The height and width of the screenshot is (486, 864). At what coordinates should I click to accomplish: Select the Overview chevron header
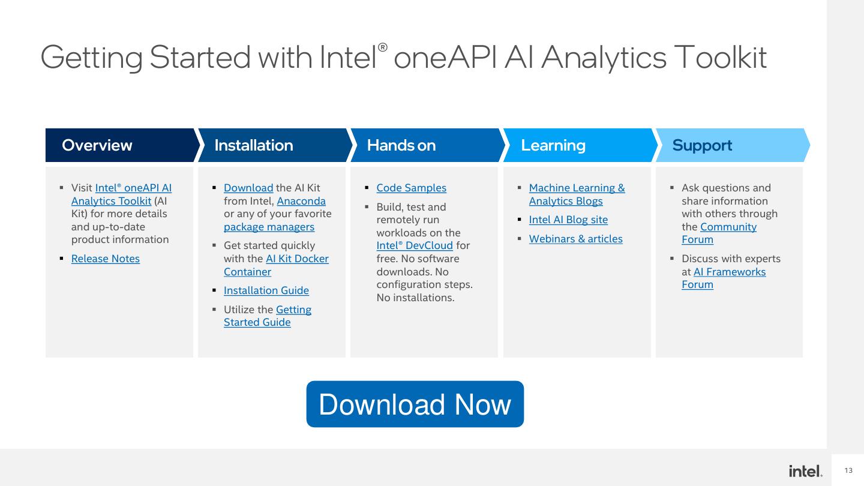(121, 145)
